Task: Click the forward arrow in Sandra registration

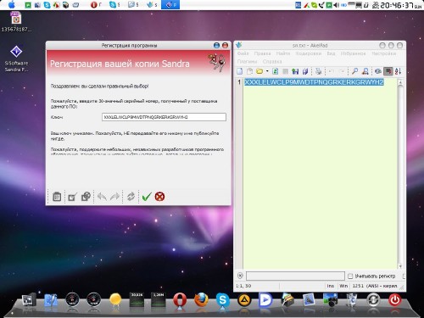Action: [x=114, y=197]
